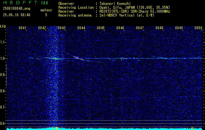Click the 0846 time marker
Viewport: 205px width, 130px height.
click(120, 28)
